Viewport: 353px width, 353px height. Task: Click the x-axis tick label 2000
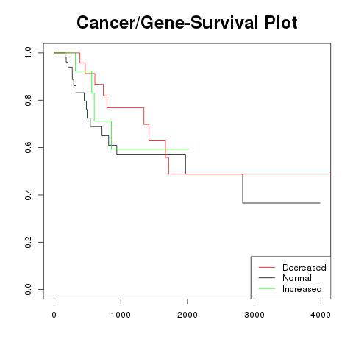tap(188, 315)
